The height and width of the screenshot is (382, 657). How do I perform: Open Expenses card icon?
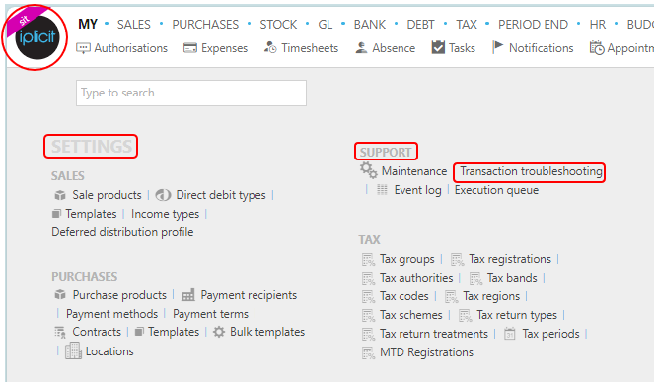click(189, 48)
